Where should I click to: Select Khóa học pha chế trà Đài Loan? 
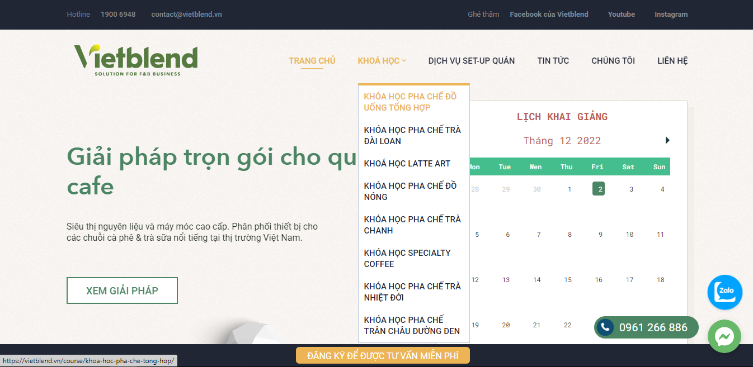pos(414,135)
